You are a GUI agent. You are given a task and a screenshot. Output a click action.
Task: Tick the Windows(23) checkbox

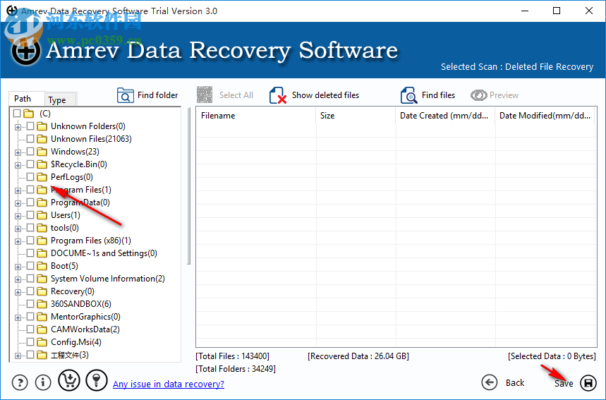pyautogui.click(x=30, y=152)
